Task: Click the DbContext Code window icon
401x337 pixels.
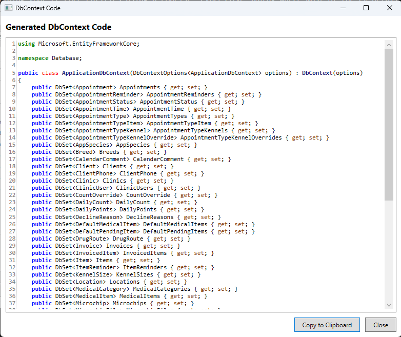Action: point(9,8)
